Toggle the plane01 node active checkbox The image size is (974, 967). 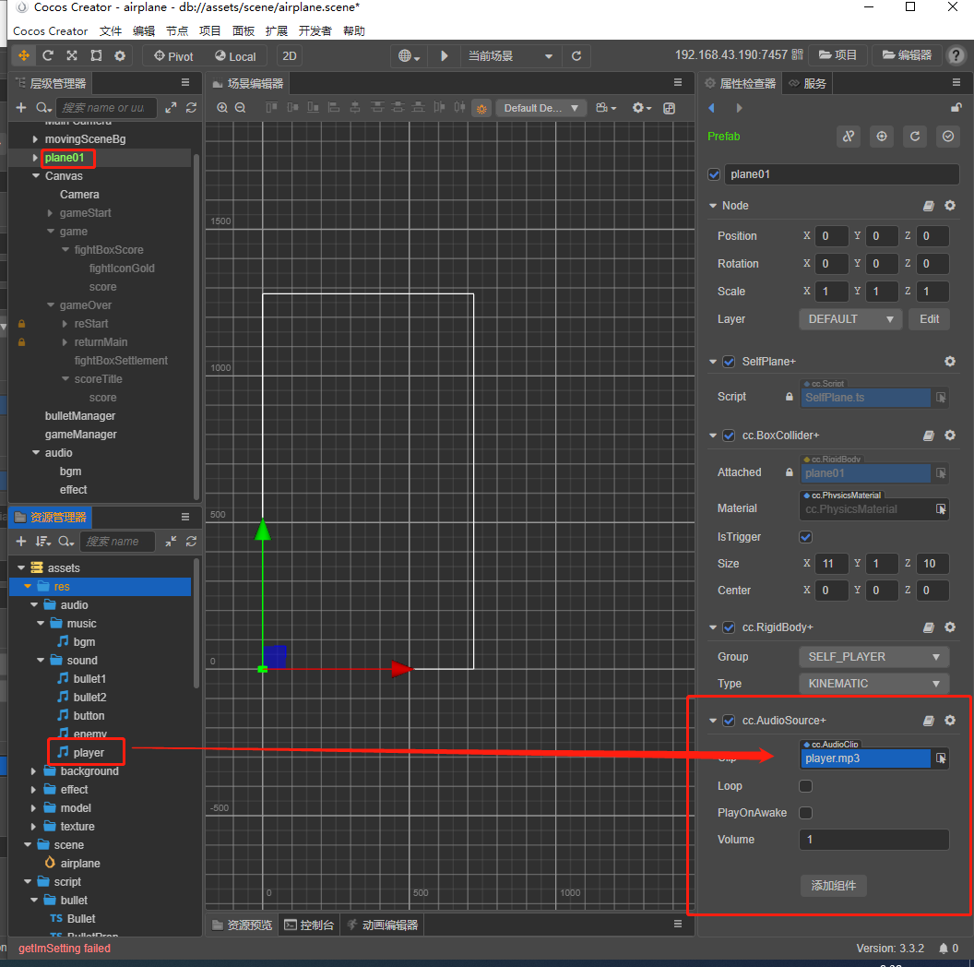click(x=714, y=174)
